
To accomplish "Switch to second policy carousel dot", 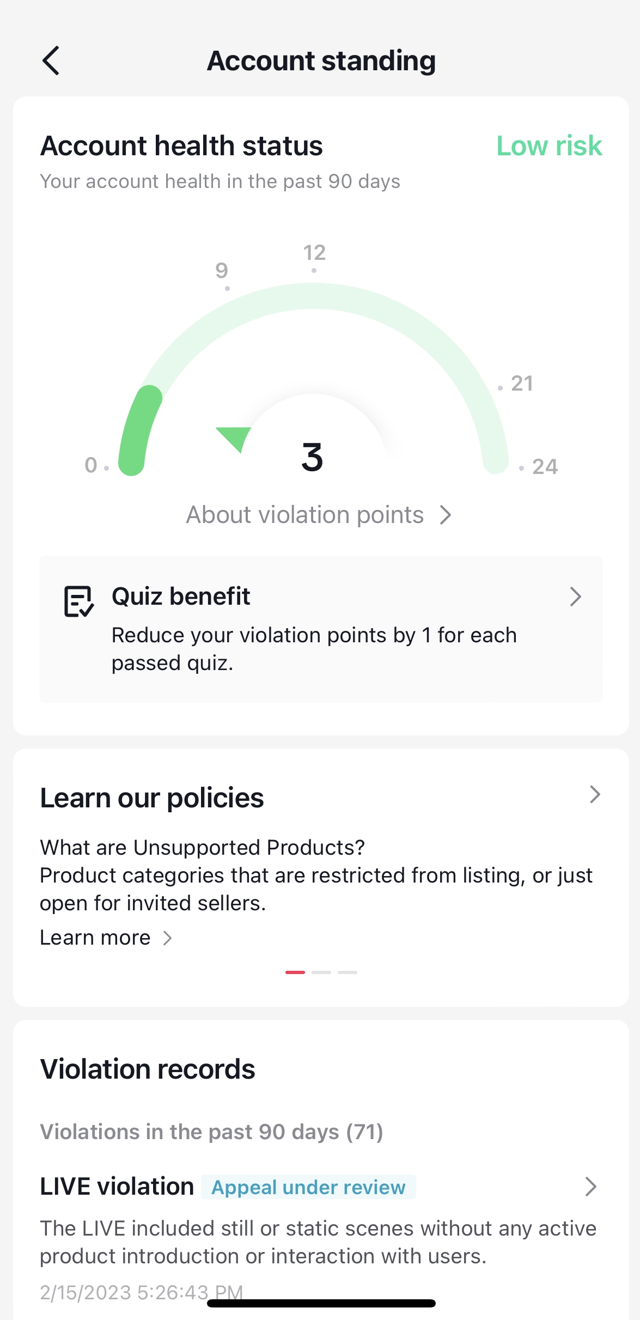I will [x=321, y=972].
